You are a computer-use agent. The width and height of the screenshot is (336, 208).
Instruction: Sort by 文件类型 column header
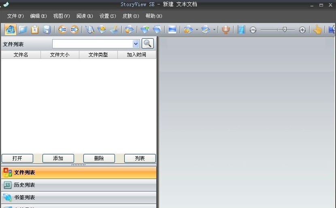[98, 55]
